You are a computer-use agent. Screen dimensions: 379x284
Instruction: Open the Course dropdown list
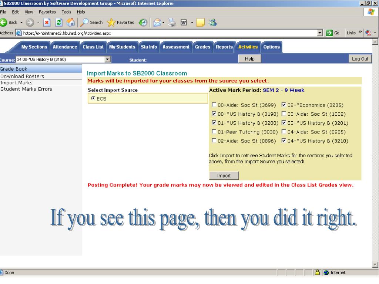[x=108, y=59]
